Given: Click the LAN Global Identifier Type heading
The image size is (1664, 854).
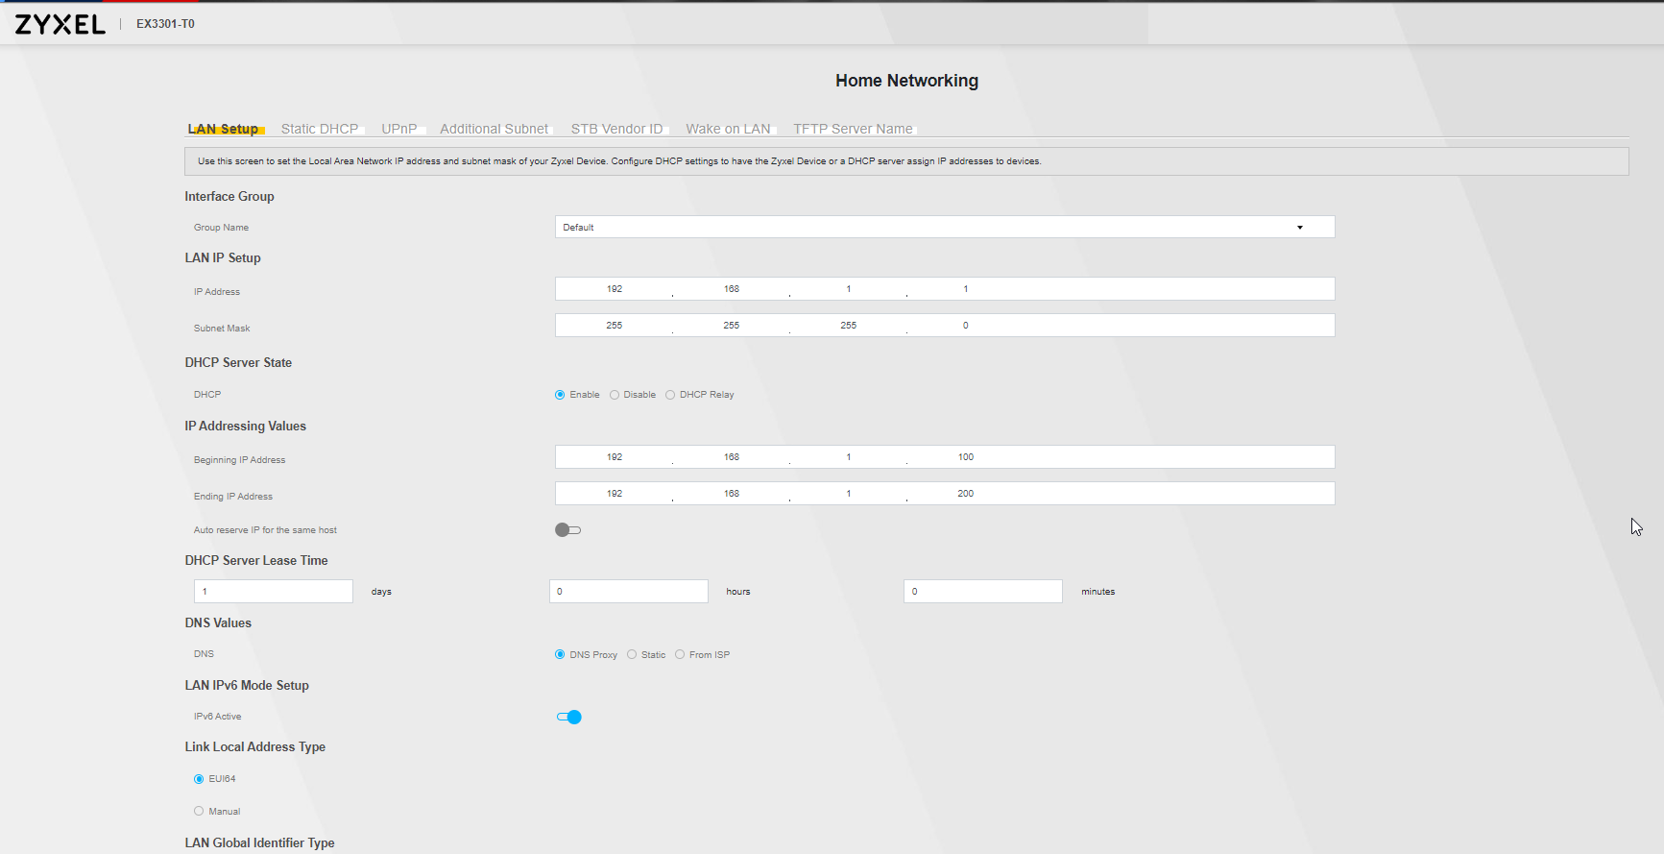Looking at the screenshot, I should pos(260,843).
